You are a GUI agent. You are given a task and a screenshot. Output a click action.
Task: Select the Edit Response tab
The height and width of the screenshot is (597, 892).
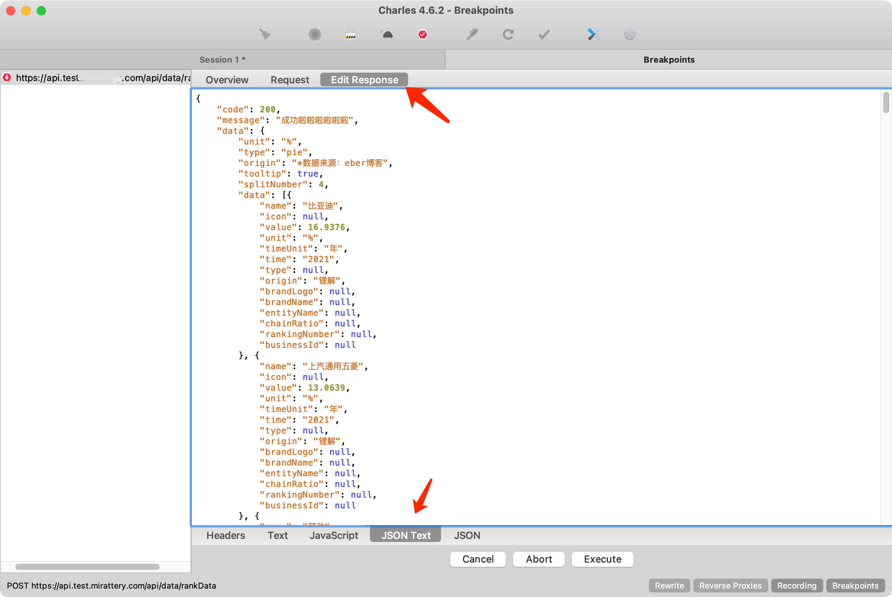(x=364, y=80)
